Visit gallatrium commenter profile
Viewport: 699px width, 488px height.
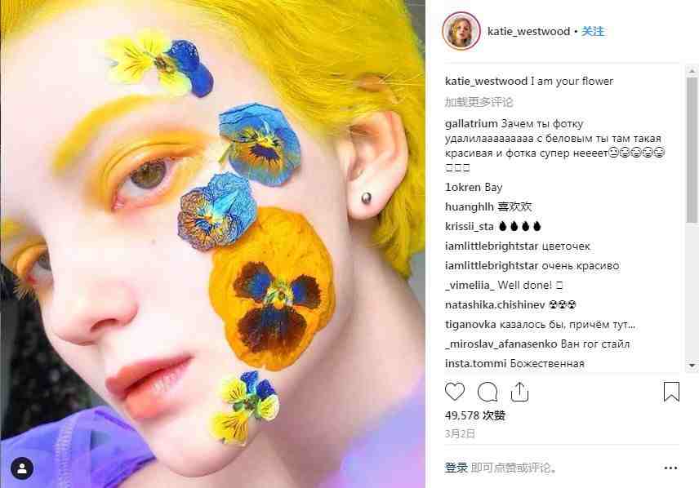click(x=470, y=123)
